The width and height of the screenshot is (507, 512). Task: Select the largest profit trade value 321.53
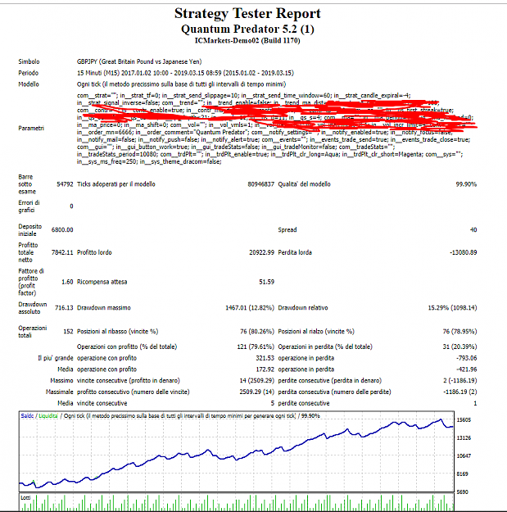click(265, 358)
